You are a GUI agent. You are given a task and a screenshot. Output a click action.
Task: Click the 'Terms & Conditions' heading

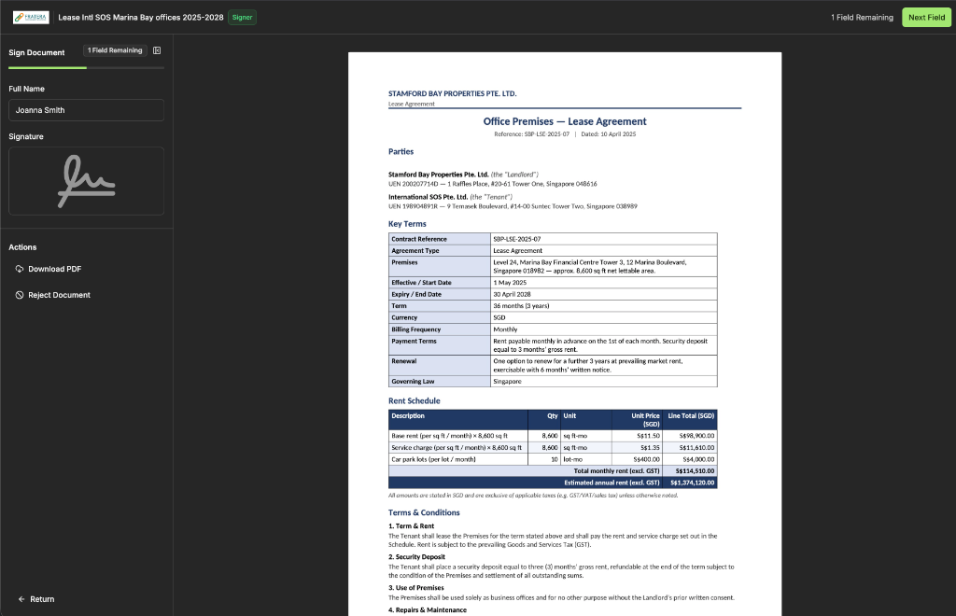[x=424, y=512]
